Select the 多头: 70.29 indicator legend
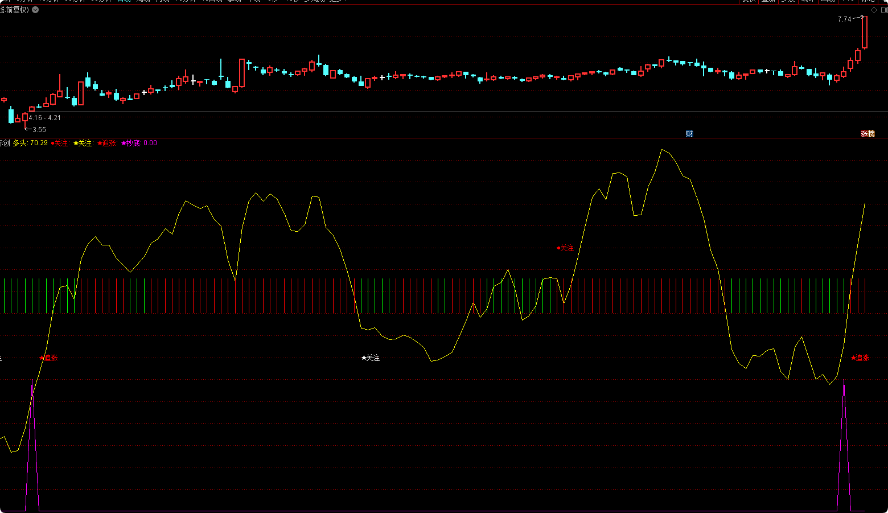Viewport: 888px width, 513px height. [x=30, y=143]
